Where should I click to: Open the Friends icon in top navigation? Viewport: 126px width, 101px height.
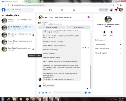pyautogui.click(x=62, y=10)
